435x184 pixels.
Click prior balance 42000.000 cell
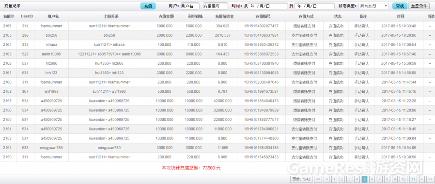click(222, 101)
